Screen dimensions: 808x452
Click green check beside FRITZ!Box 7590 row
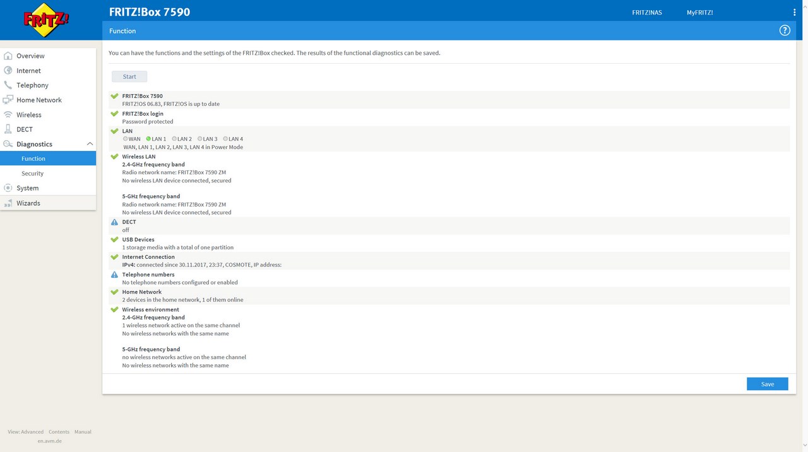coord(114,96)
